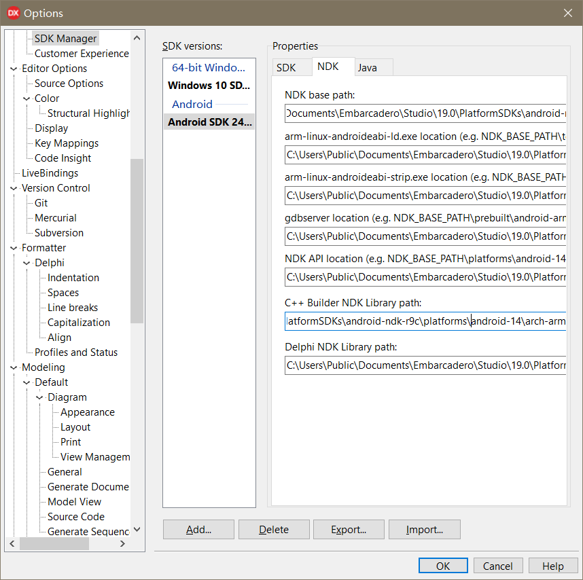Select SDK Manager in the options tree
Image resolution: width=583 pixels, height=580 pixels.
click(65, 38)
